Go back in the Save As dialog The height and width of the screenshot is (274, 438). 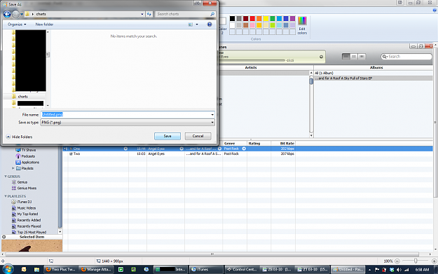point(7,14)
